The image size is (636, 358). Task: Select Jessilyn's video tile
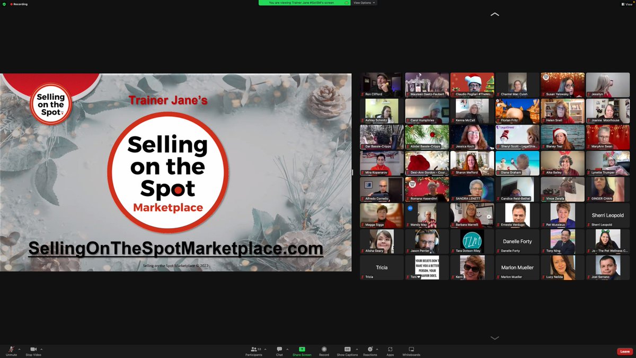click(x=608, y=85)
